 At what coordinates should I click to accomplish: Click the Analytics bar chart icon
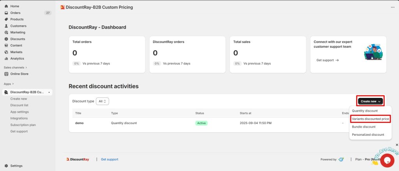(6, 59)
